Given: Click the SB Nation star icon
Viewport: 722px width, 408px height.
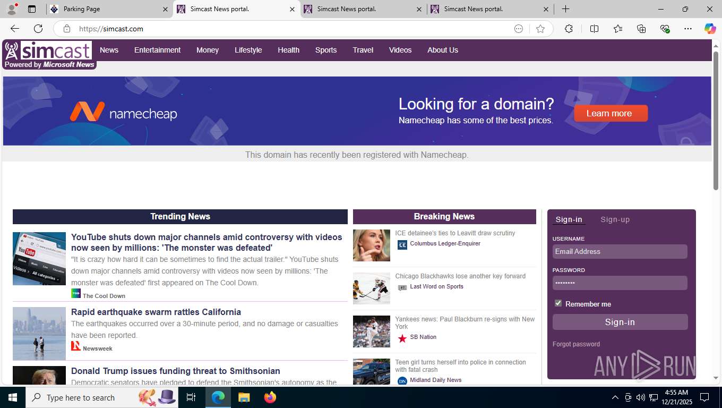Looking at the screenshot, I should [402, 338].
